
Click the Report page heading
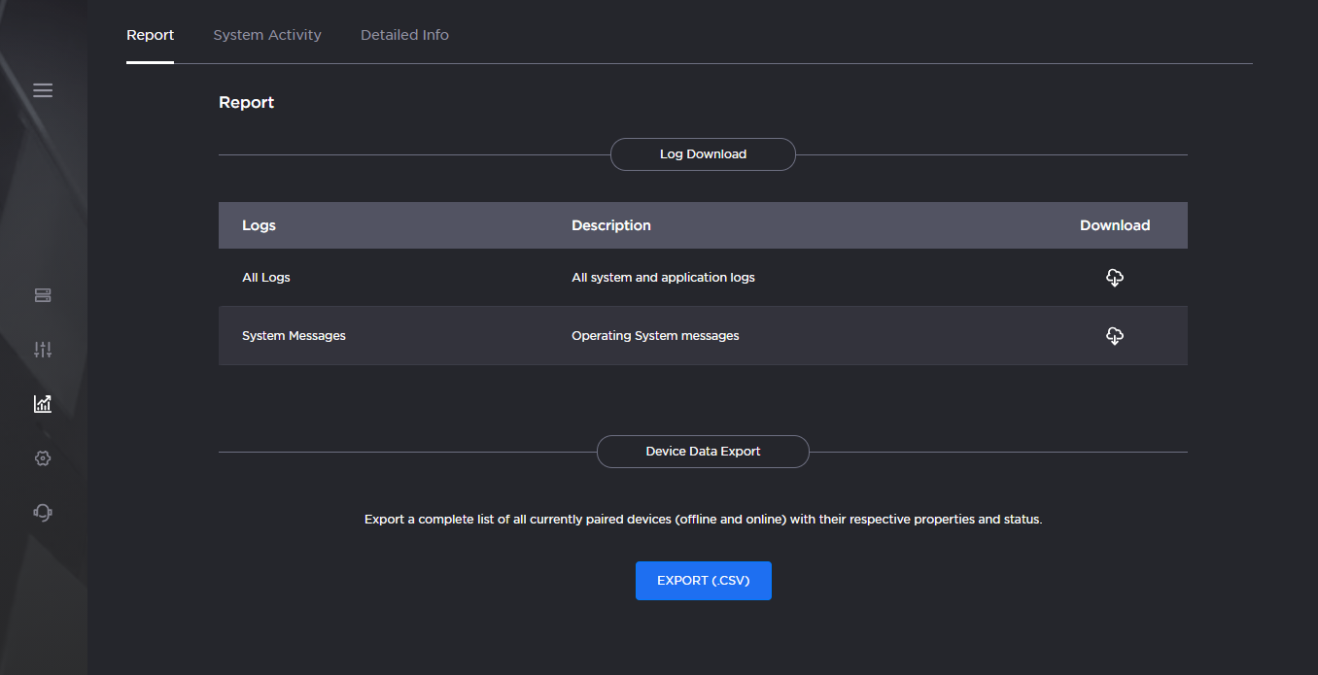[246, 101]
